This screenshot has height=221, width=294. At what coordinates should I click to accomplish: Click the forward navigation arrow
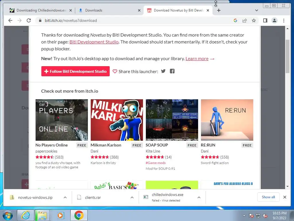[20, 20]
